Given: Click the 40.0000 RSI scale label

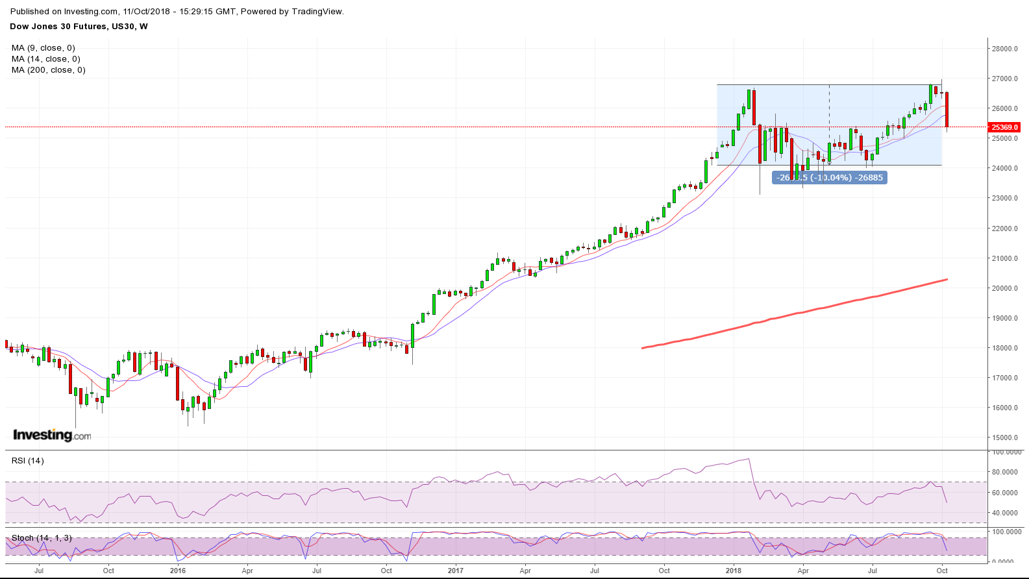Looking at the screenshot, I should coord(1004,513).
